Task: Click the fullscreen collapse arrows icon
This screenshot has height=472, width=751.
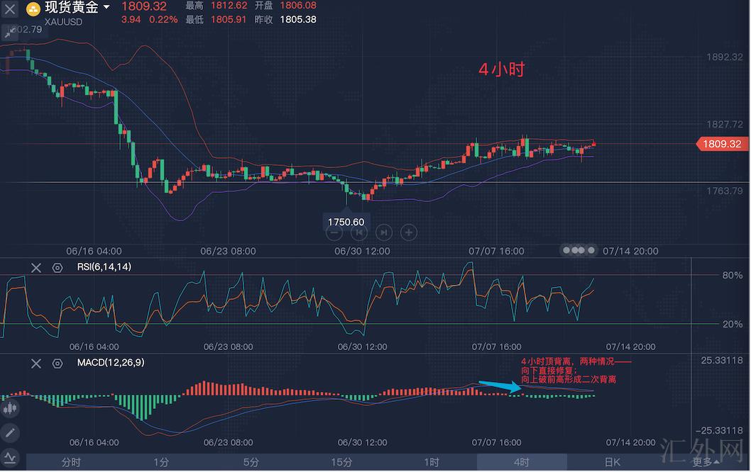Action: [9, 33]
